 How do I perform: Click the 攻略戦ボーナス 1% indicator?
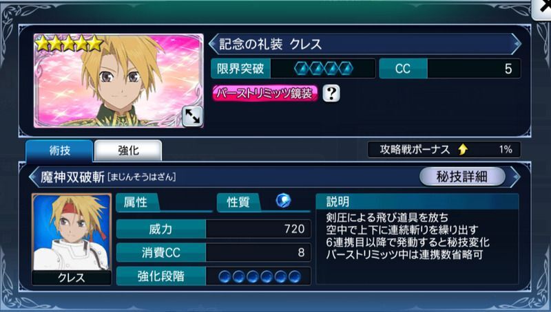pyautogui.click(x=444, y=150)
